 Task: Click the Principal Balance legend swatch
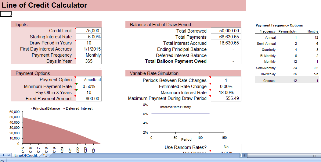click(31, 109)
